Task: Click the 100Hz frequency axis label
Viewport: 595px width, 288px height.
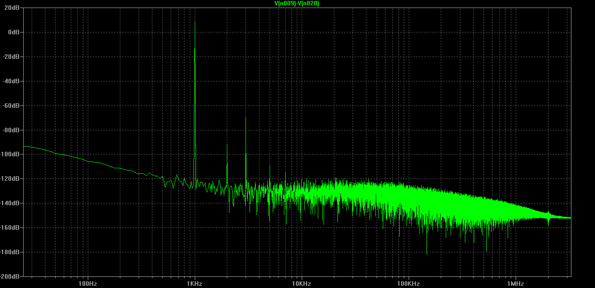Action: point(88,284)
